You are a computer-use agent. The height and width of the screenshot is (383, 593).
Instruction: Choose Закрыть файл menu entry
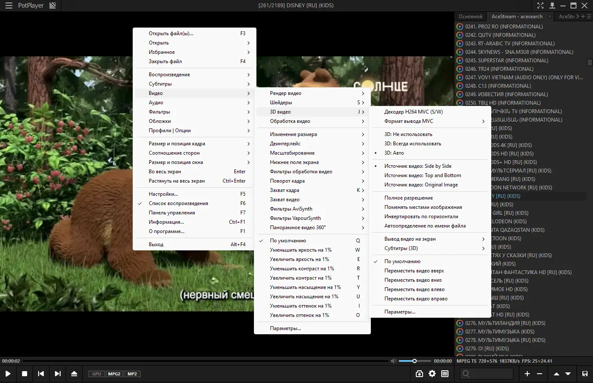[x=195, y=61]
